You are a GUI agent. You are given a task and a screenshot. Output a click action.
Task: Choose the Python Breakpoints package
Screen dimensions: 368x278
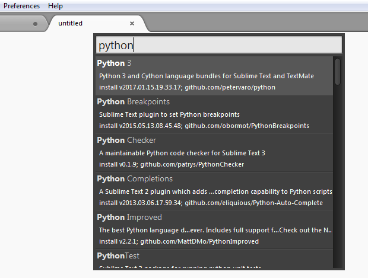pos(214,113)
